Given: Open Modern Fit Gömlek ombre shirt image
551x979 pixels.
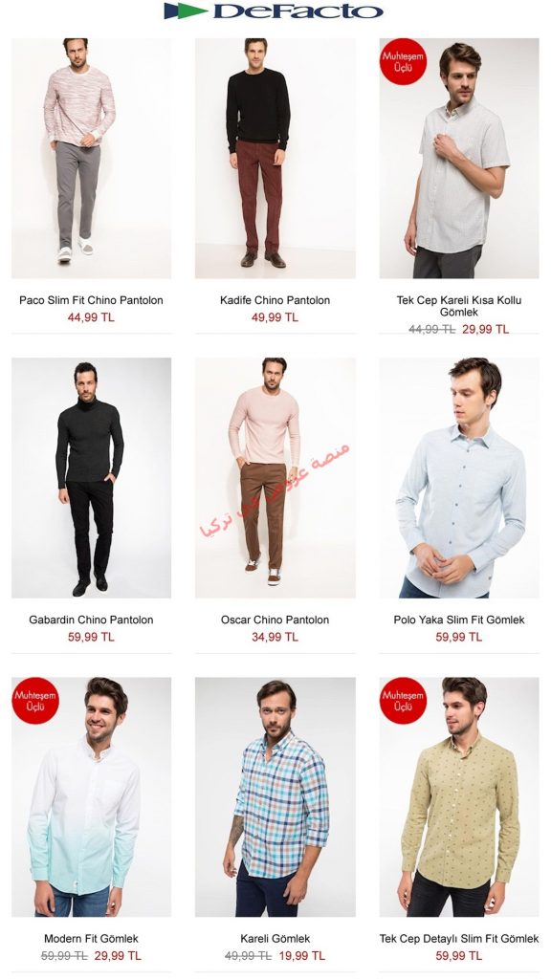Looking at the screenshot, I should (91, 797).
